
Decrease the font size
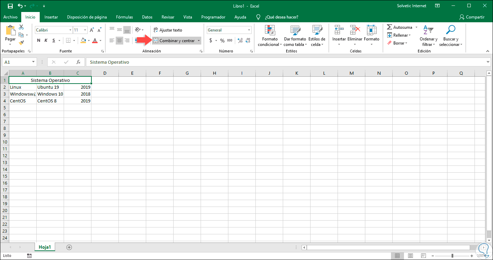click(99, 30)
